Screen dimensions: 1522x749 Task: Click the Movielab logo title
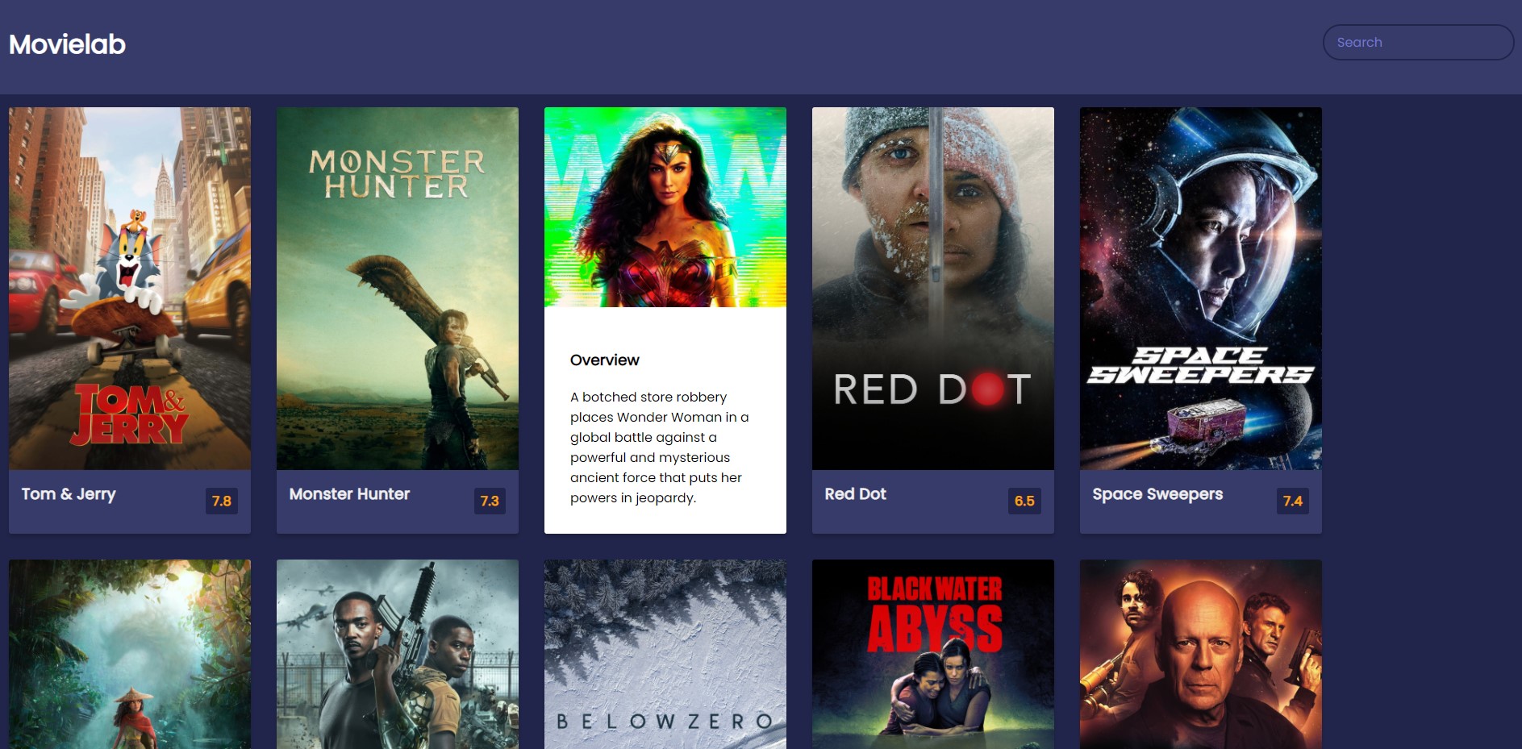67,44
